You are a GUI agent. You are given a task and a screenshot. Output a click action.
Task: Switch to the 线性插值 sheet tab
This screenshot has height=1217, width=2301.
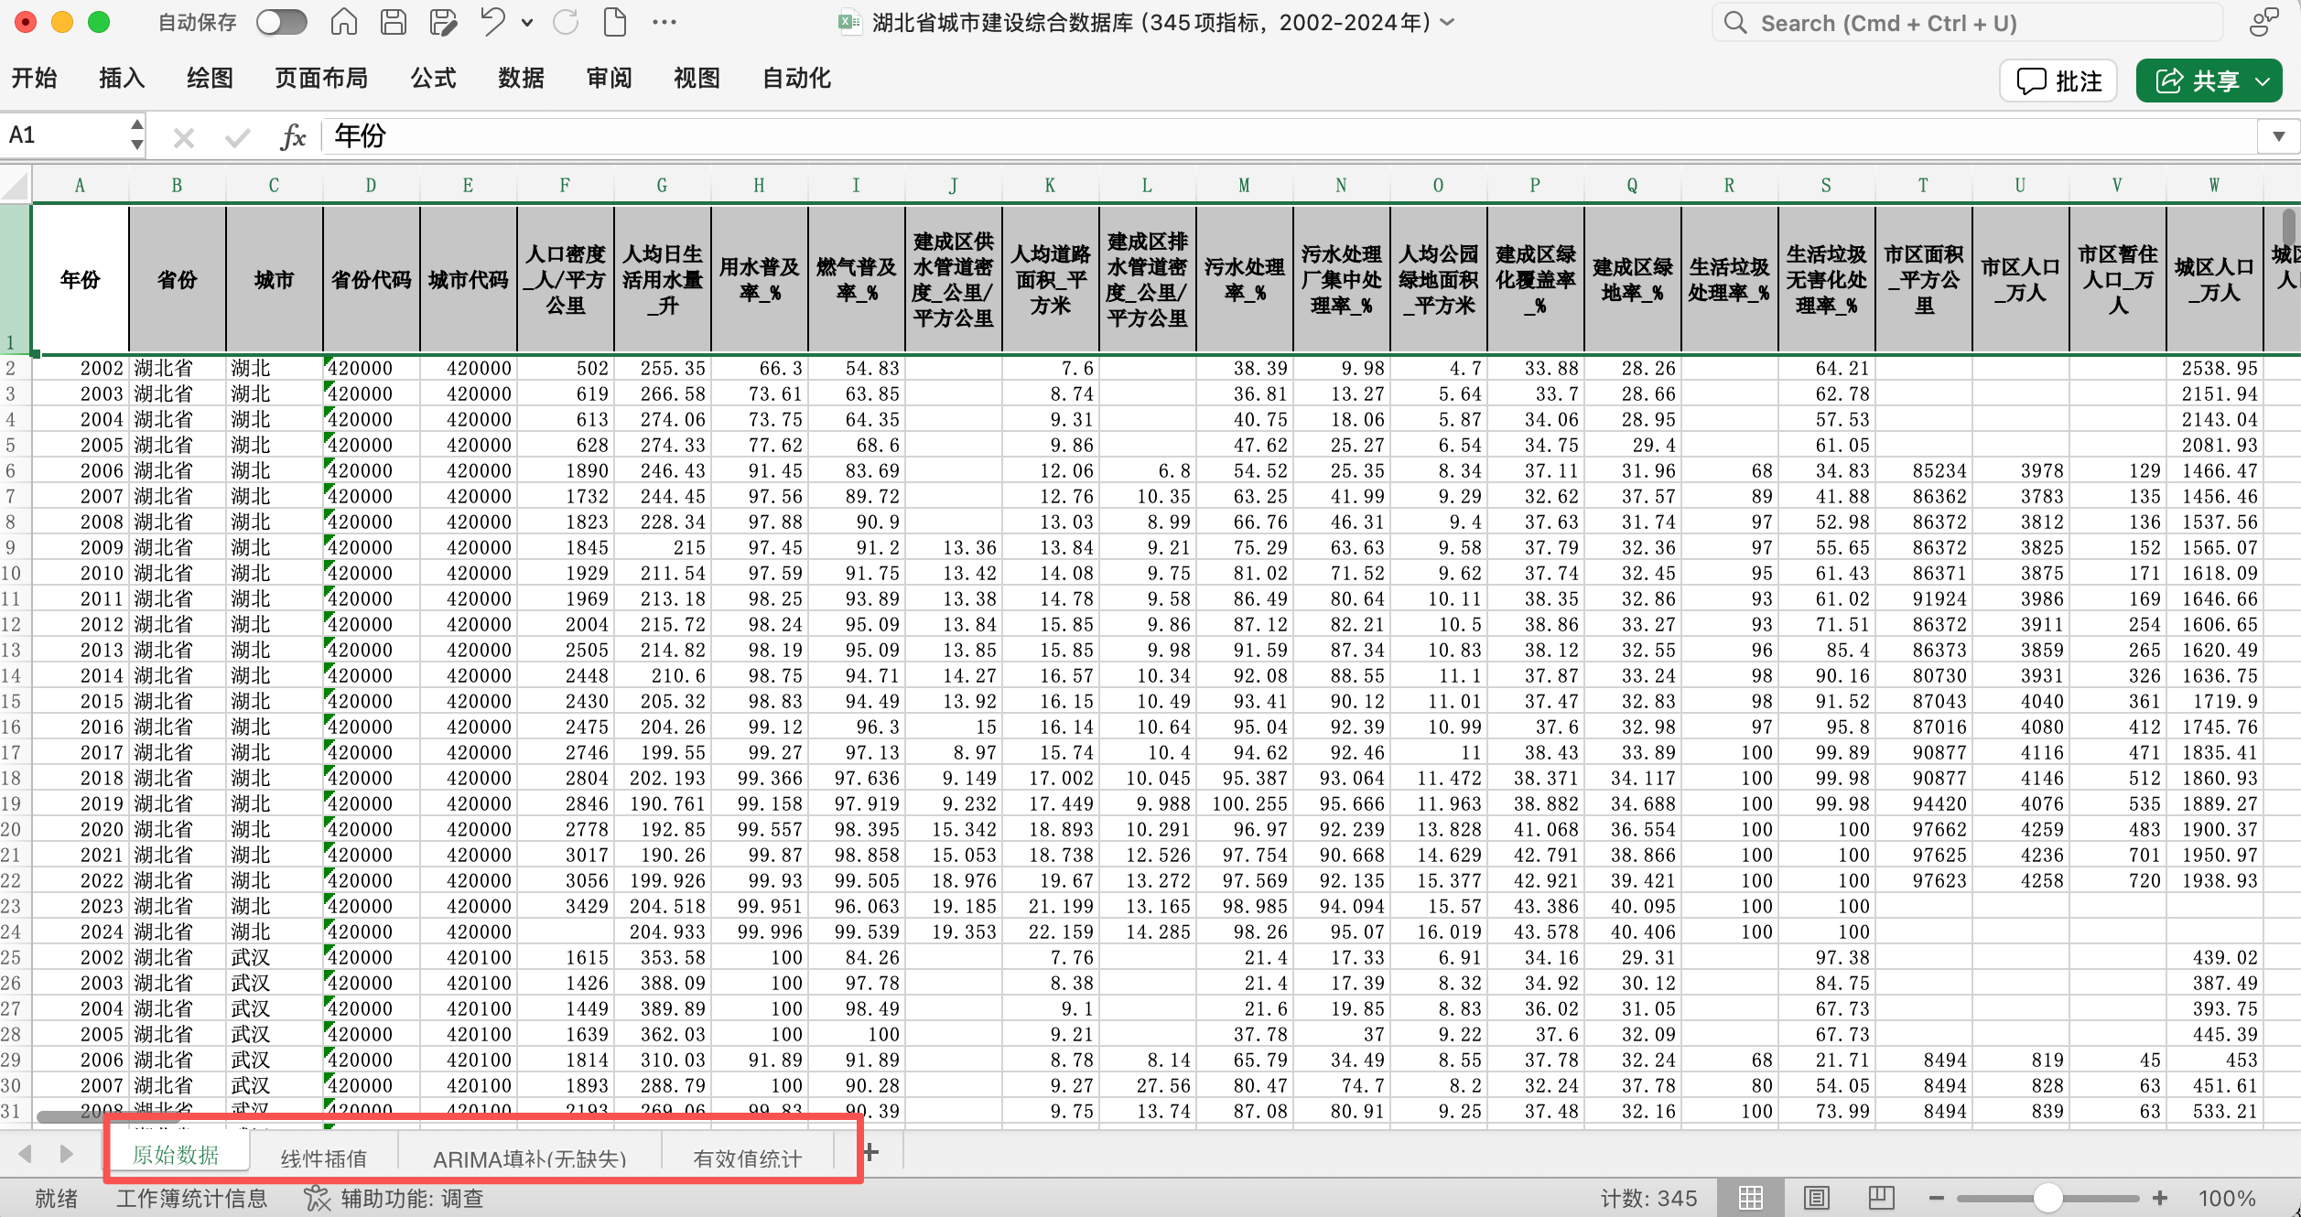[323, 1158]
